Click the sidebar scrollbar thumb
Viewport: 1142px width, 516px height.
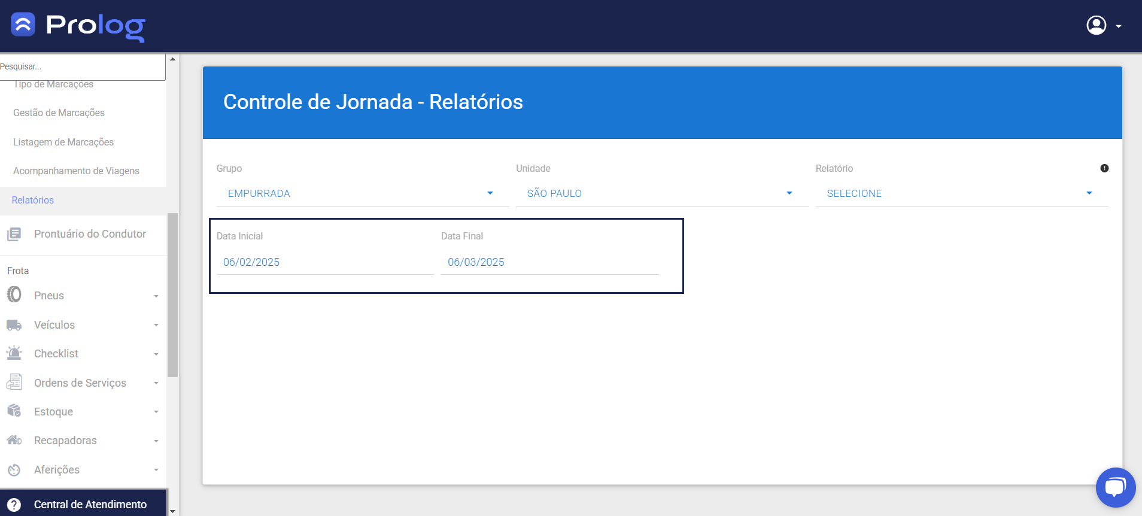pyautogui.click(x=173, y=295)
